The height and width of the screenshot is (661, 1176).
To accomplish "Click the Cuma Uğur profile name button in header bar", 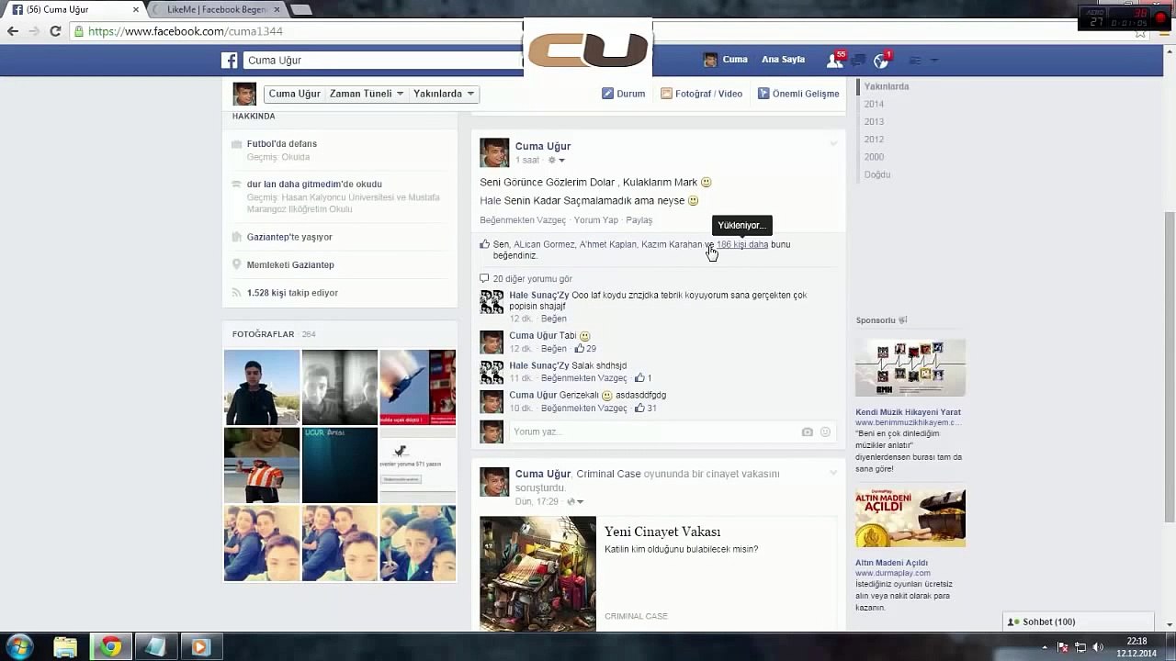I will pos(294,94).
